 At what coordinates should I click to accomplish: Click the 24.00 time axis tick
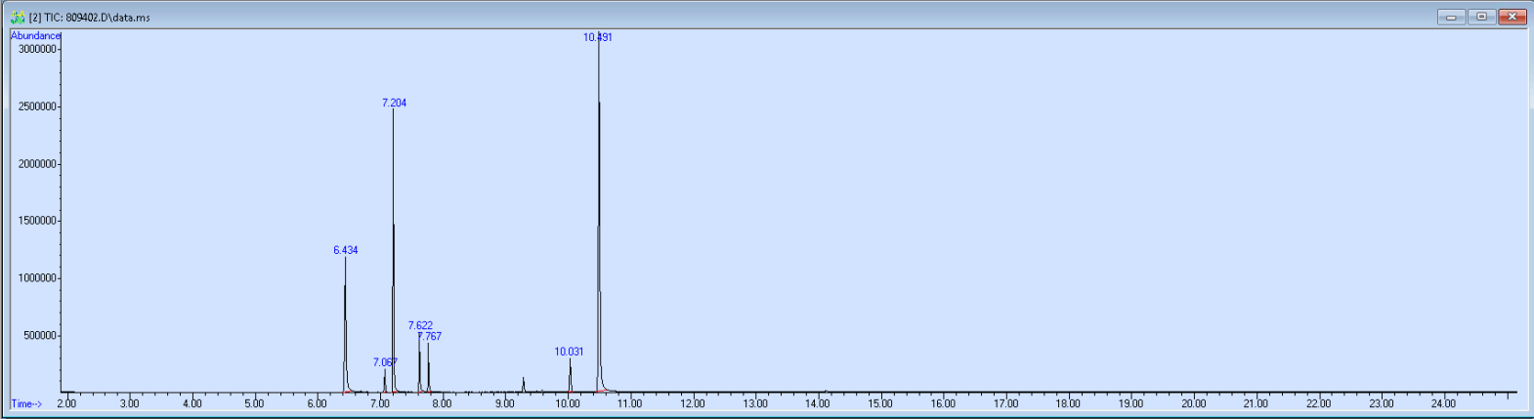click(x=1443, y=403)
